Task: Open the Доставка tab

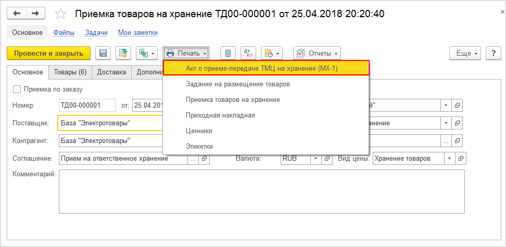Action: (x=111, y=72)
